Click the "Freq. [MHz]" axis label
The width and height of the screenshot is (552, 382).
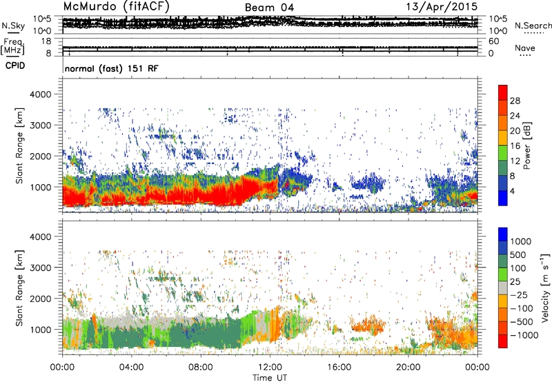click(x=12, y=46)
